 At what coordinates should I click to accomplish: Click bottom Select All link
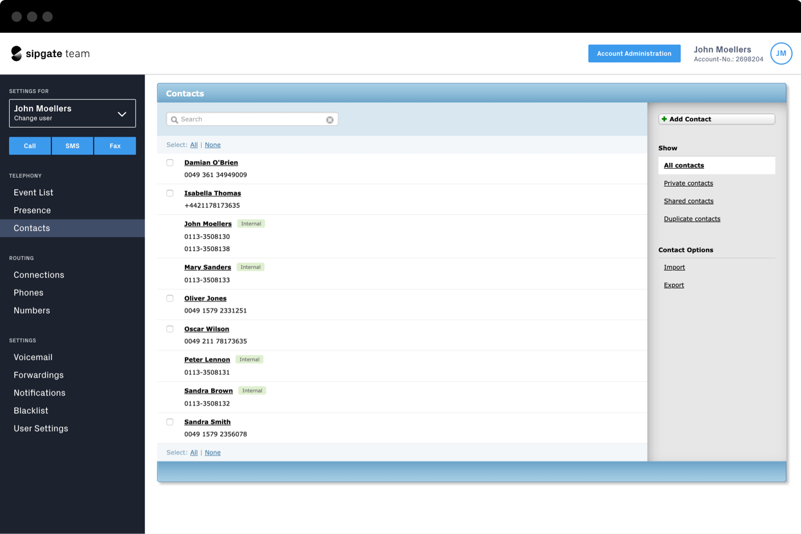coord(194,452)
